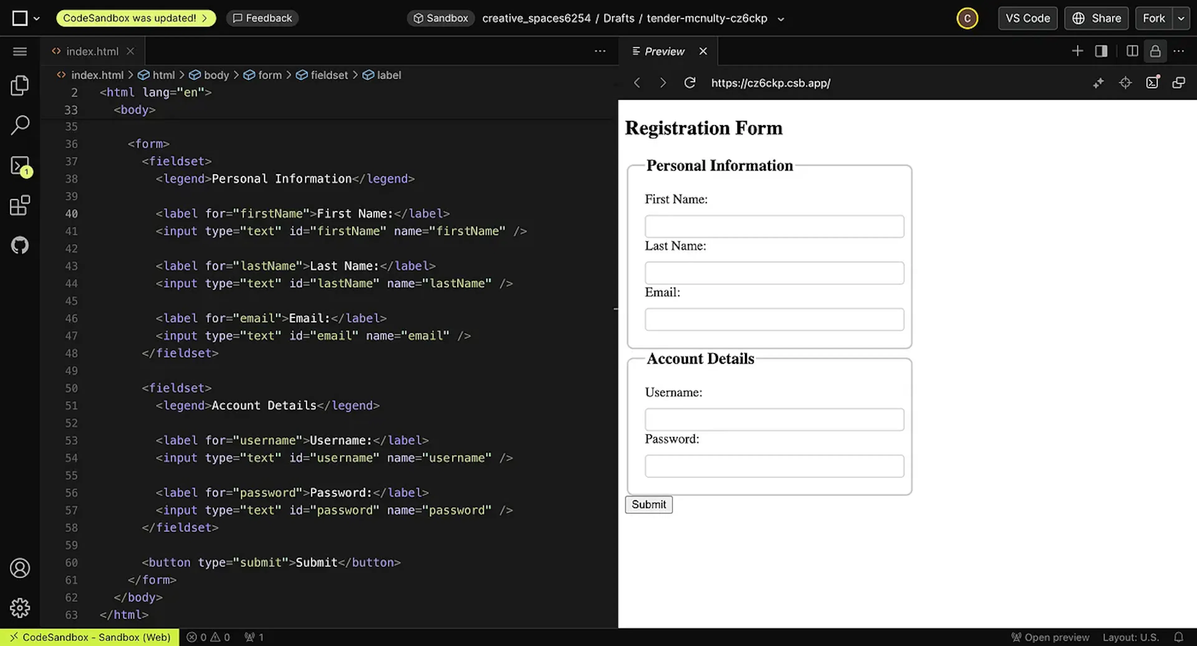This screenshot has height=646, width=1197.
Task: Open the GitHub icon in sidebar
Action: (20, 245)
